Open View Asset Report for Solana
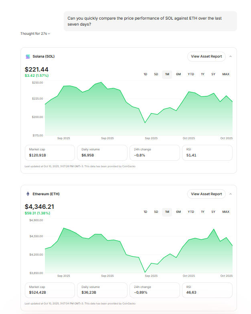The image size is (251, 314). point(206,56)
